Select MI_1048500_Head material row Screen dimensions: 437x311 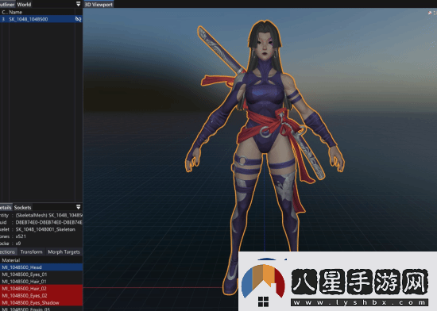[x=41, y=267]
